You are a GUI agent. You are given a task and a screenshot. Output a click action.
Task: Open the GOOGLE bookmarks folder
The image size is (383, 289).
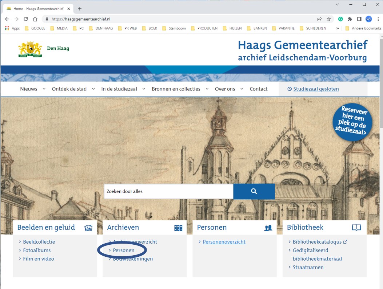tap(35, 28)
